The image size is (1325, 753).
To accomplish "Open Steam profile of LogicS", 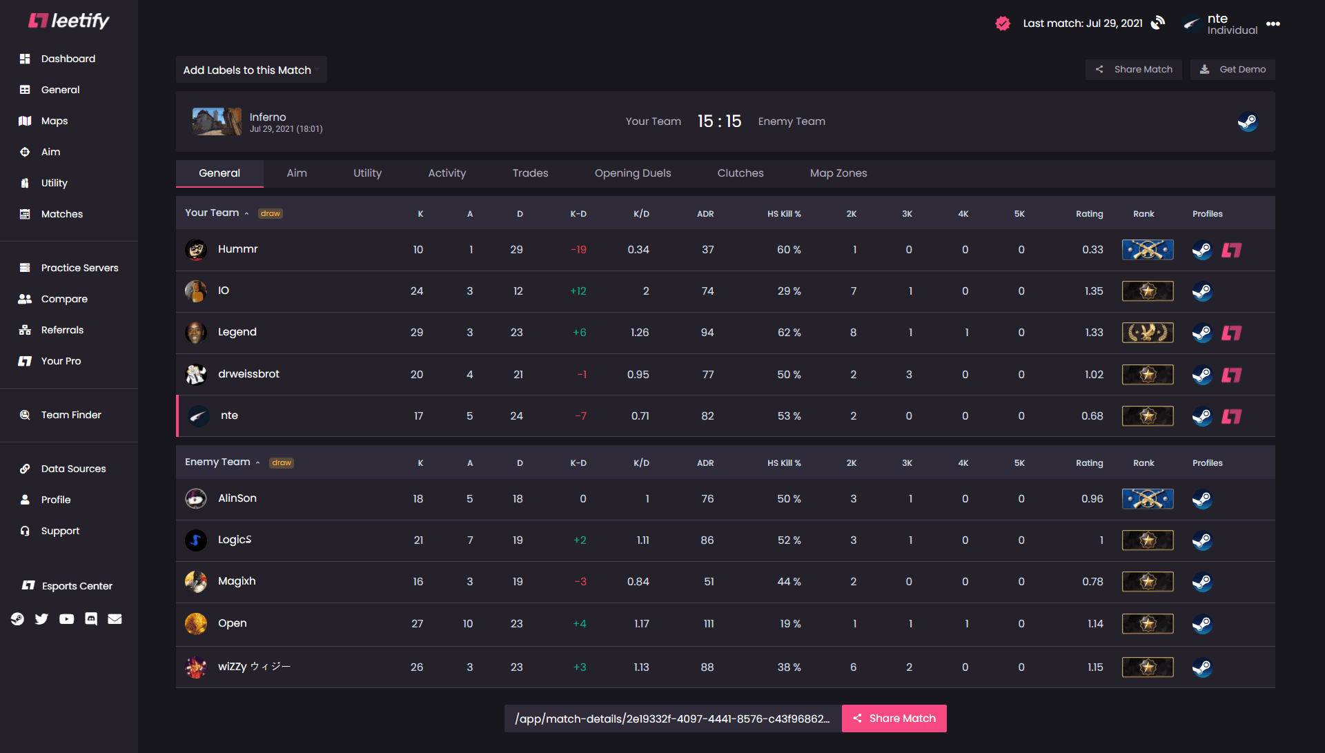I will click(x=1202, y=540).
